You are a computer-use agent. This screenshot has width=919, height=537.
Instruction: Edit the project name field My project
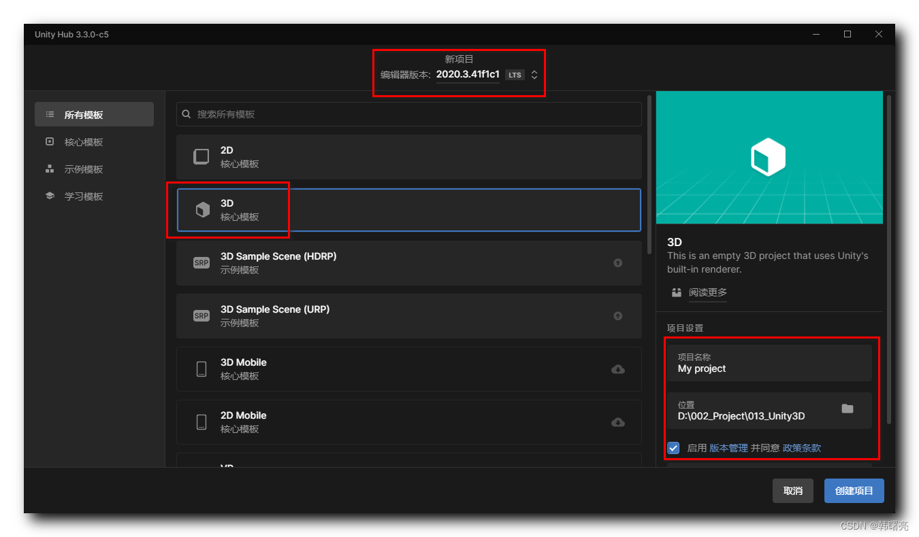[769, 363]
